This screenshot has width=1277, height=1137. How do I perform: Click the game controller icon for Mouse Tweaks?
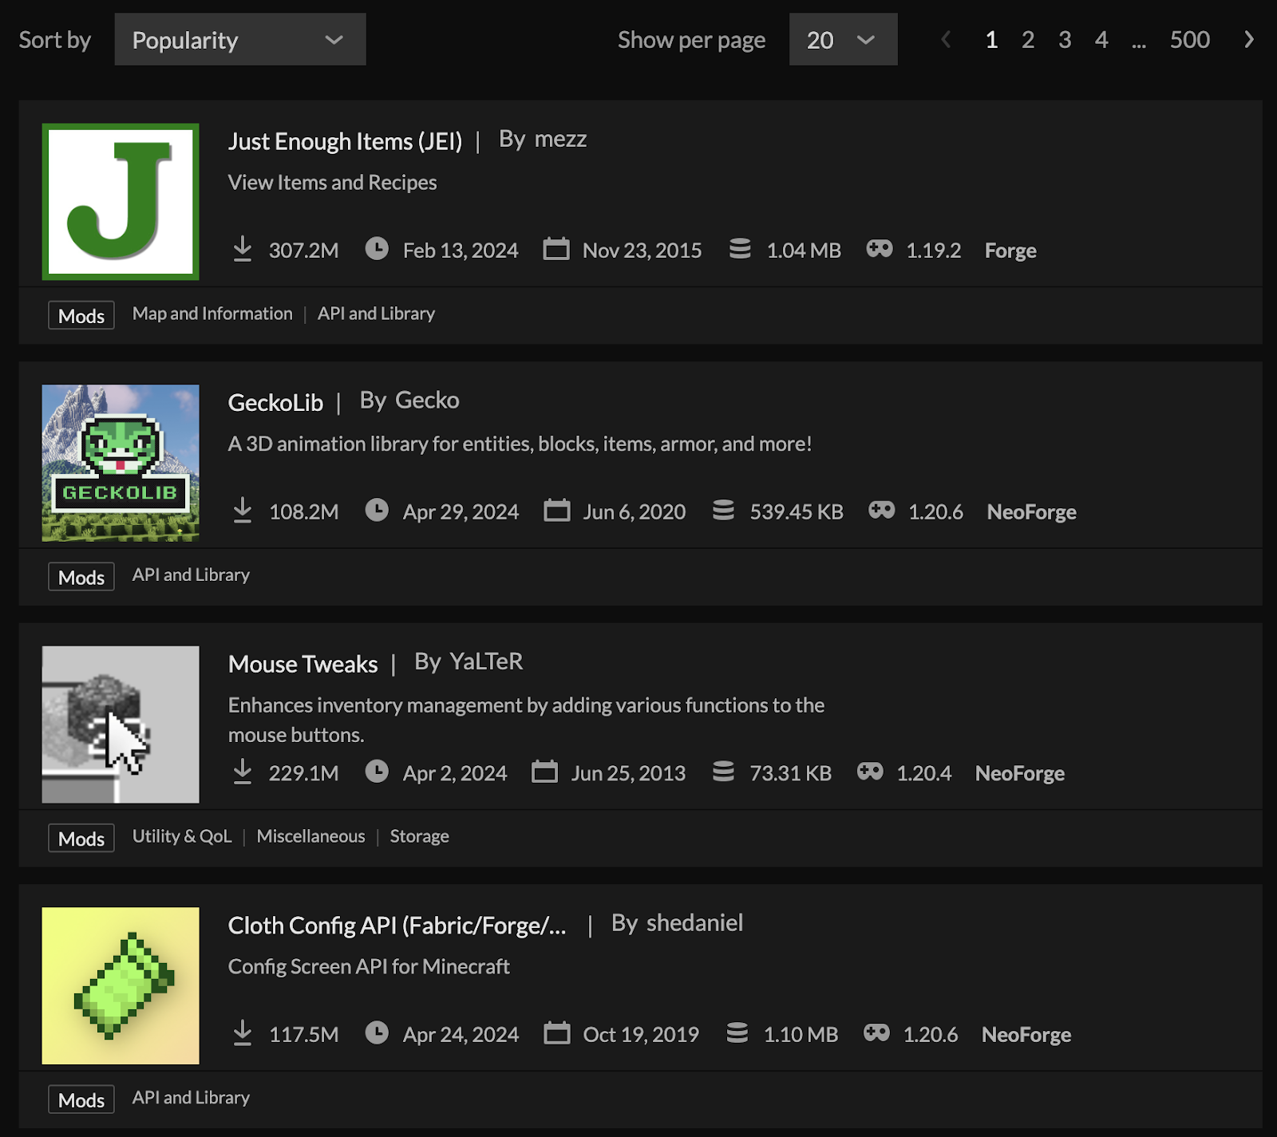tap(870, 771)
